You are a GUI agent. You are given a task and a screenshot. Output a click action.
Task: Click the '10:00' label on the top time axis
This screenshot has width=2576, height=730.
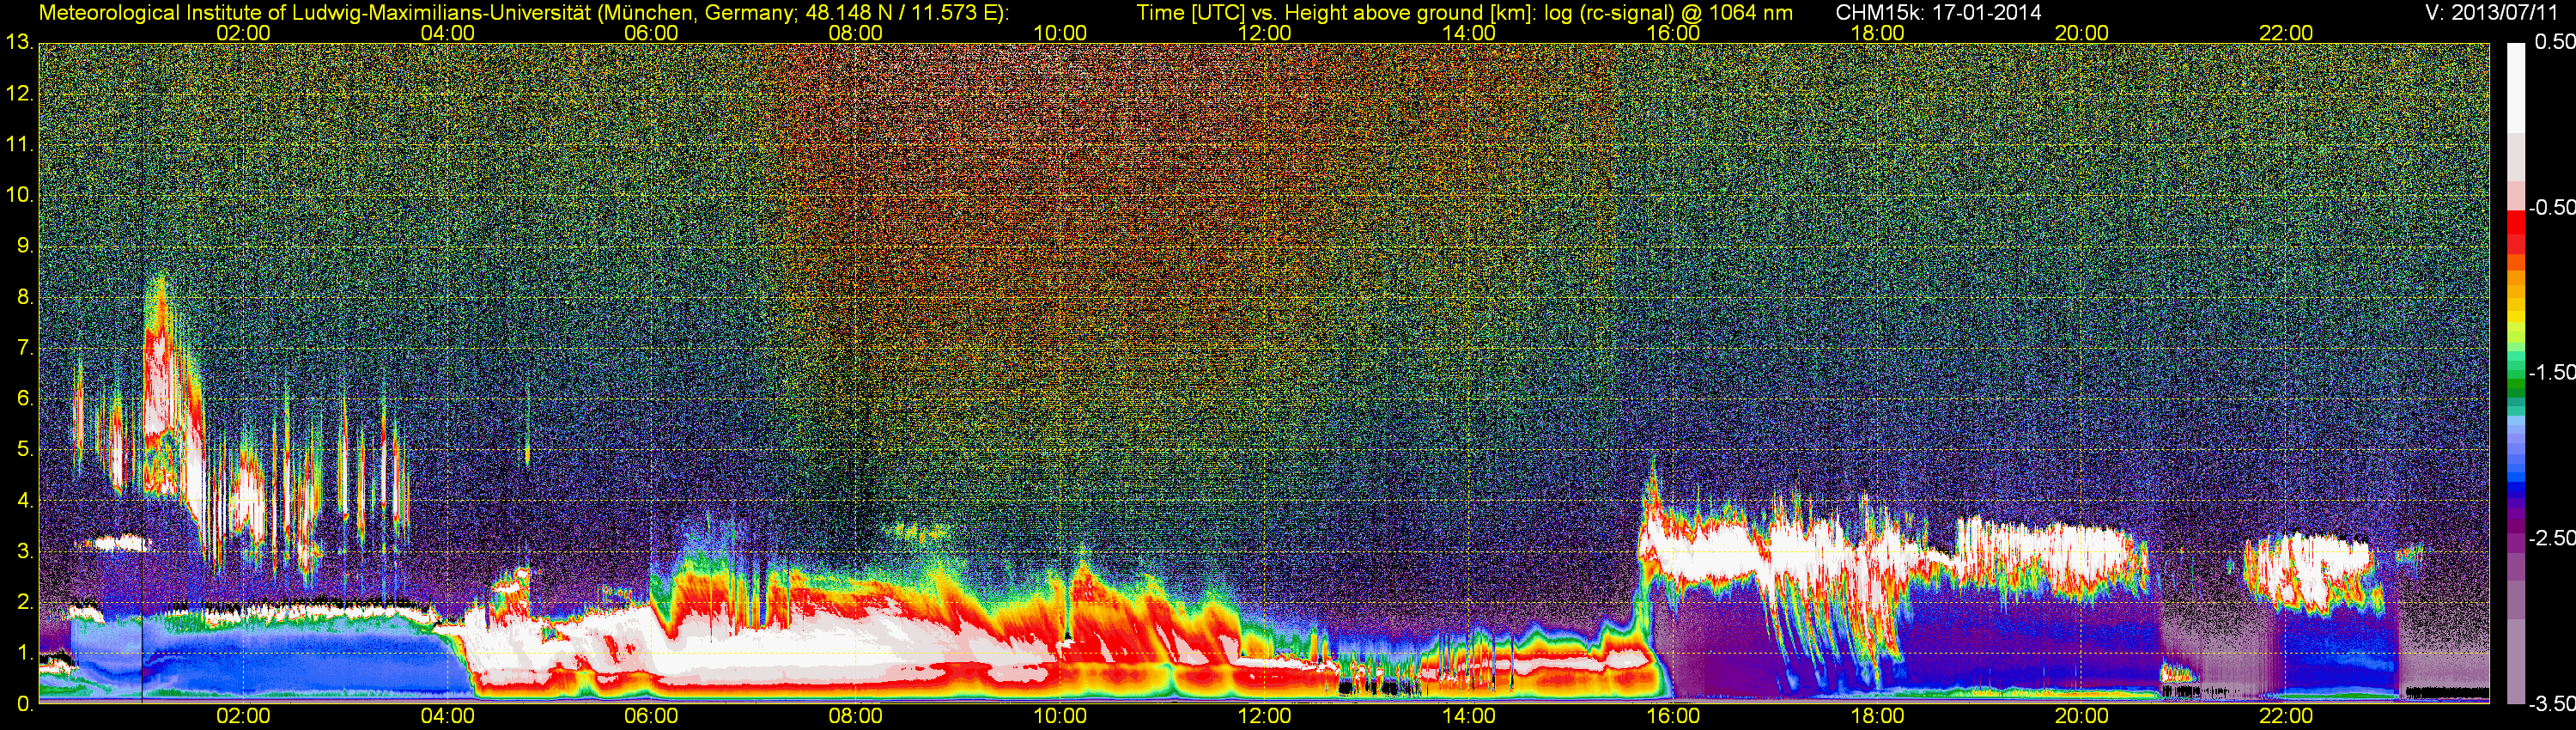1060,33
